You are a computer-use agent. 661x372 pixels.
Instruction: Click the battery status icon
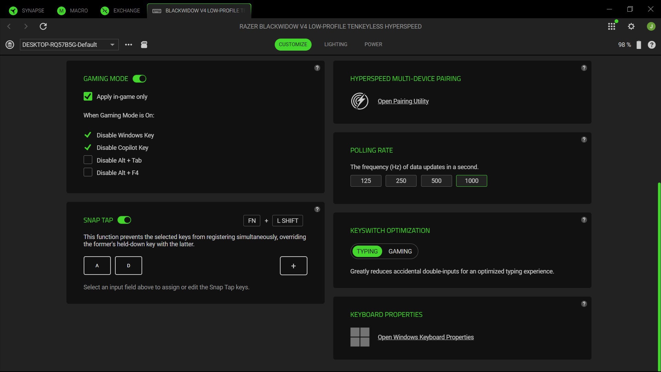point(639,45)
